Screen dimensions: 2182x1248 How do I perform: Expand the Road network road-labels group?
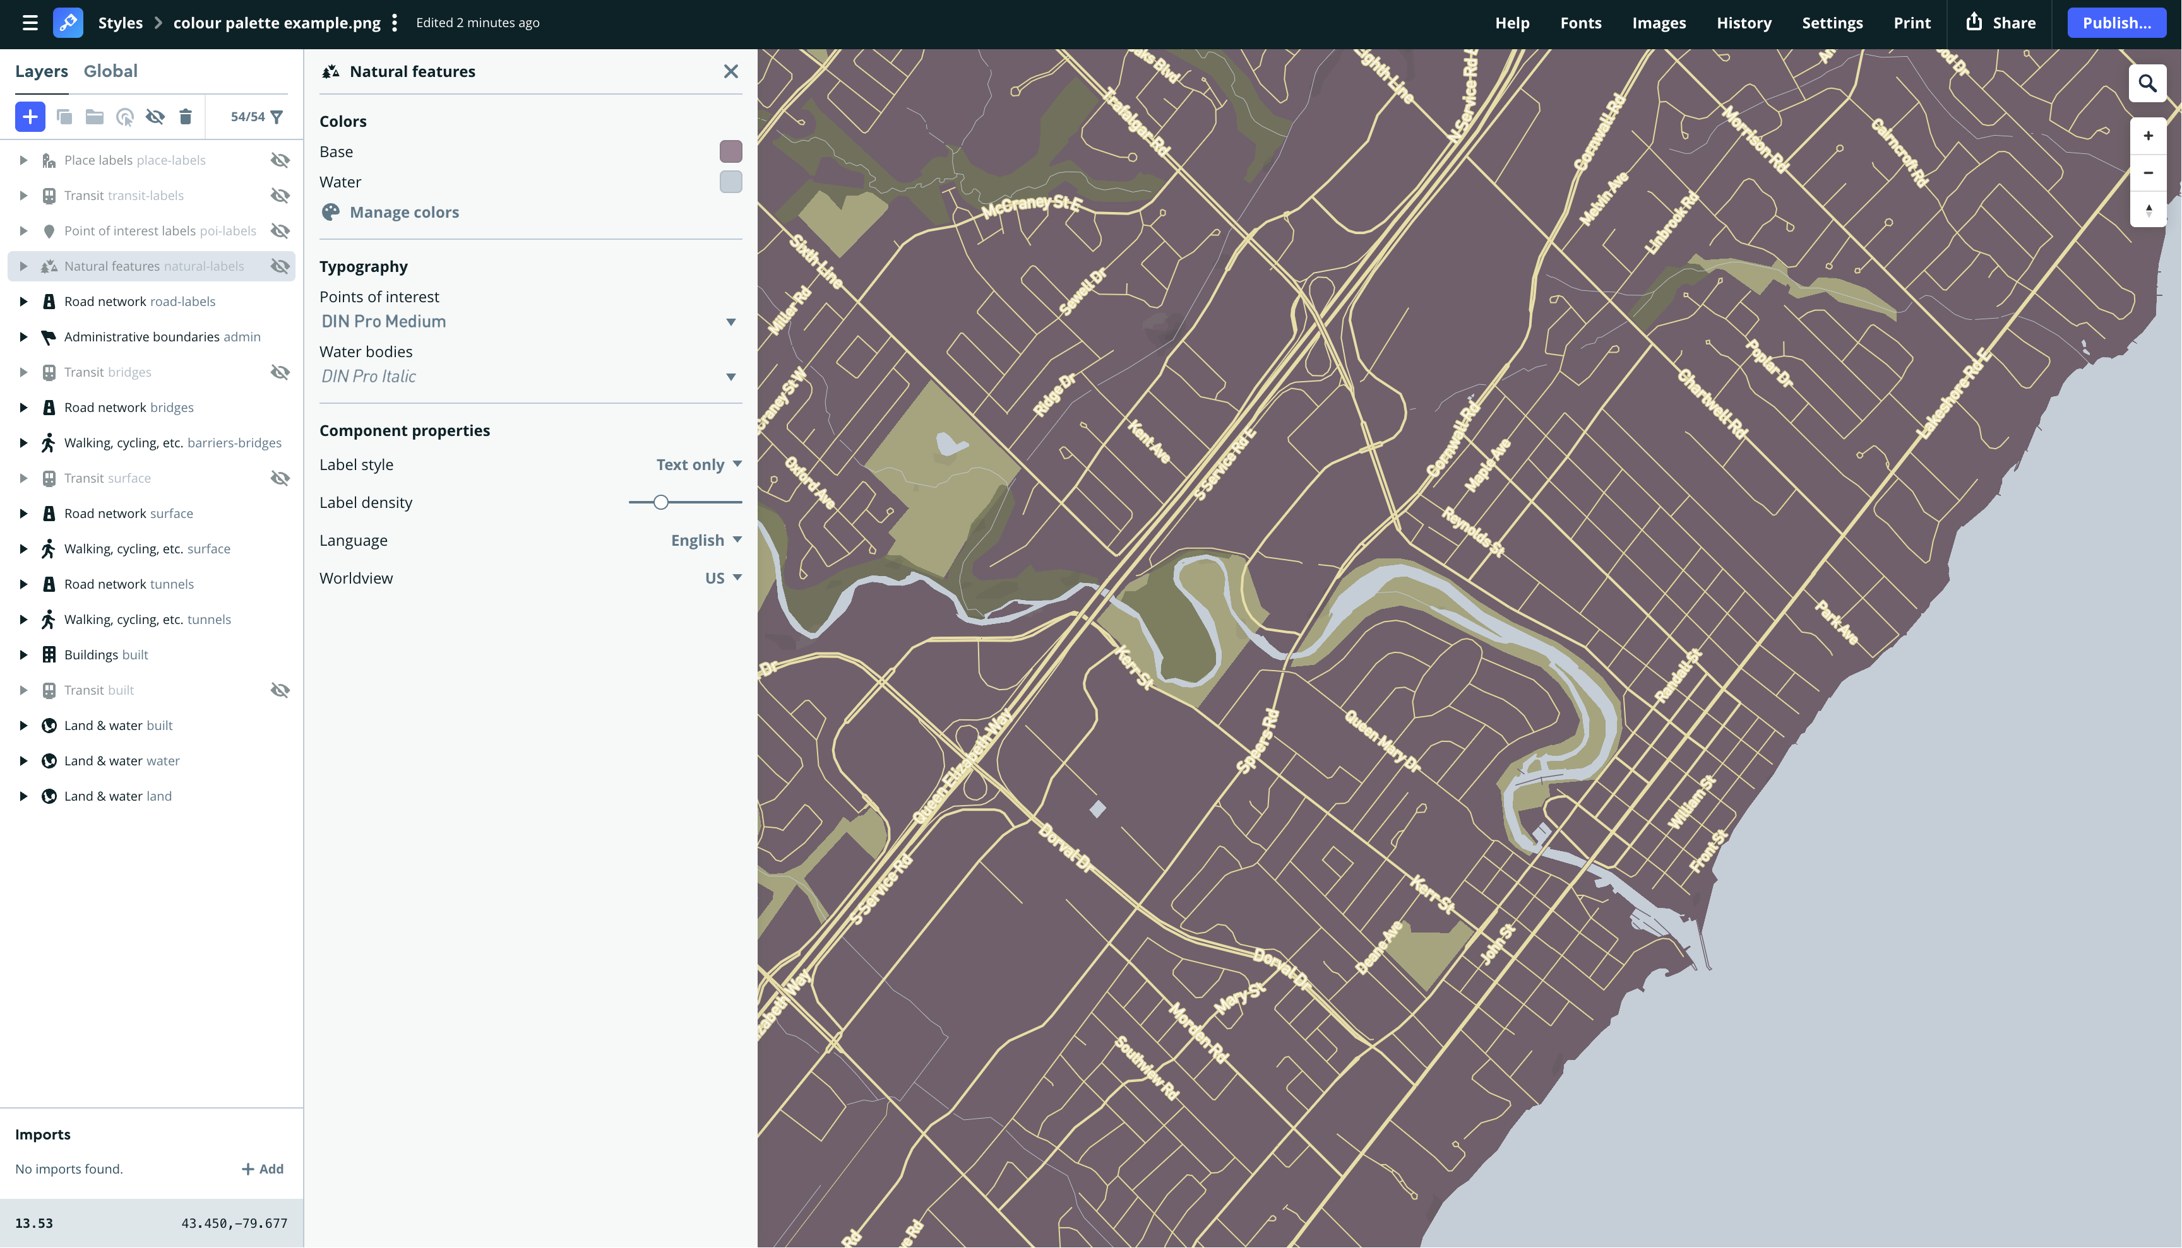click(24, 302)
